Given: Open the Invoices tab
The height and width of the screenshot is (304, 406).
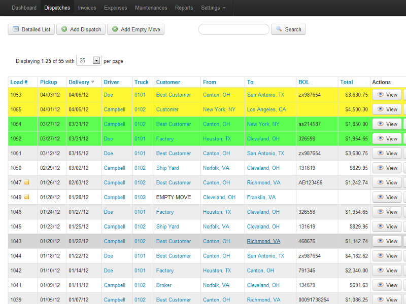Looking at the screenshot, I should 87,8.
